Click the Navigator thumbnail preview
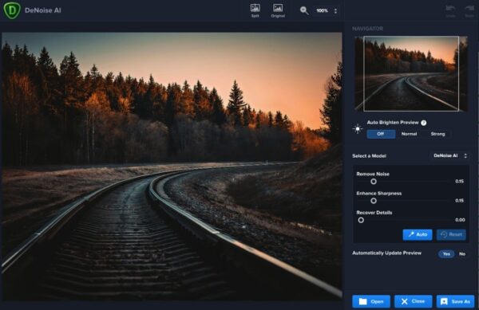 tap(411, 73)
